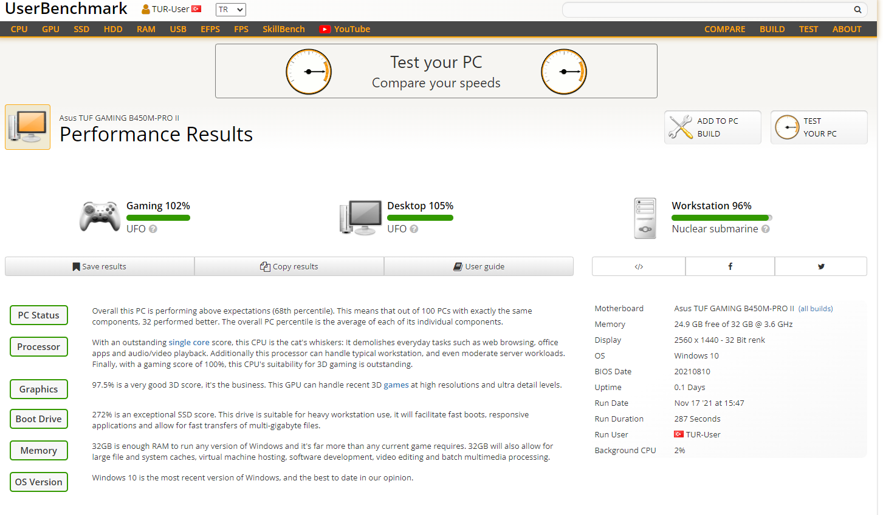
Task: Open SkillBench from the navbar
Action: 284,29
